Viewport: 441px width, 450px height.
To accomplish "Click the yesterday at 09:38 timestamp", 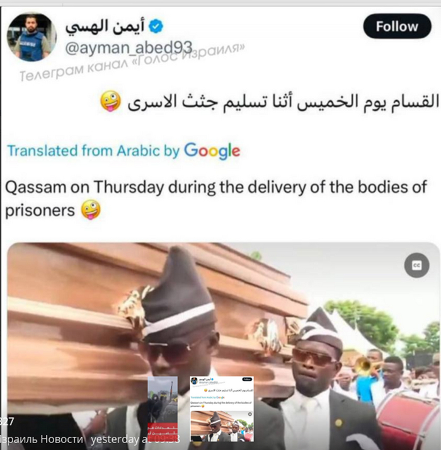I will [x=135, y=439].
